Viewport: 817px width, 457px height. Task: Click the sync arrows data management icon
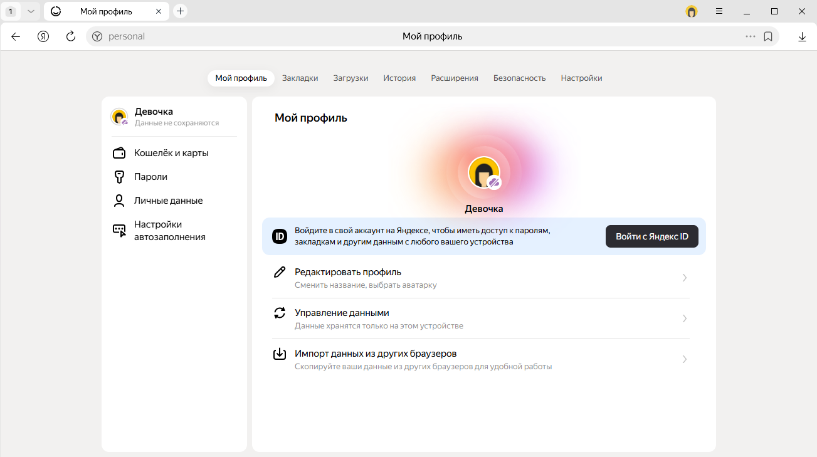point(280,313)
